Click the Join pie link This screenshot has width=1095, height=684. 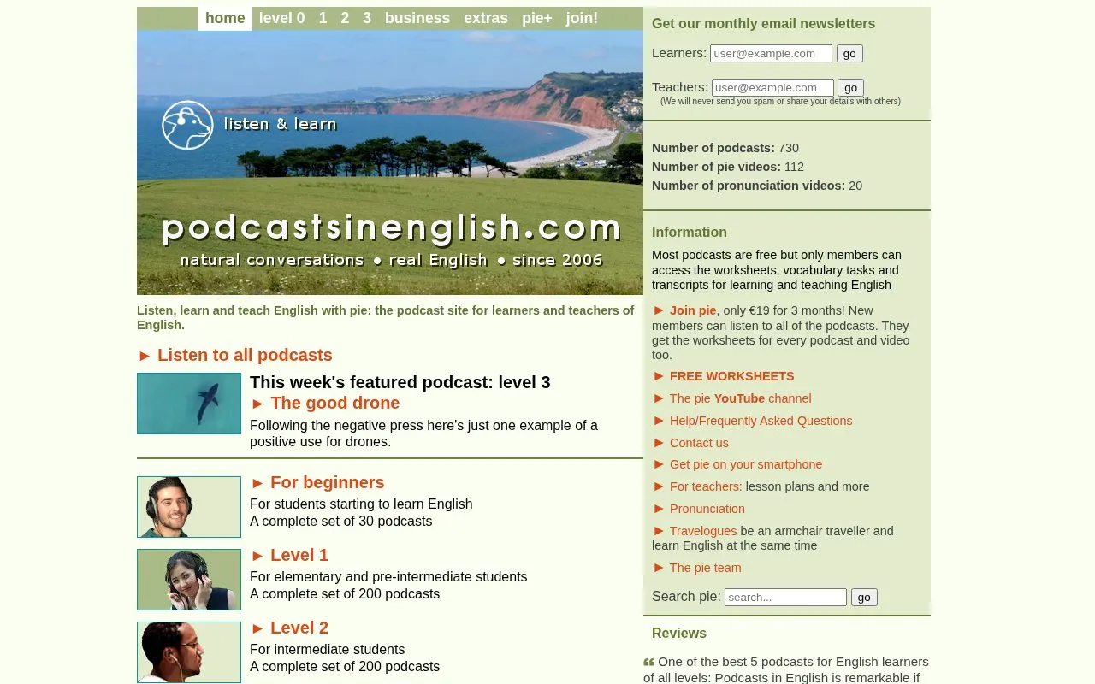point(693,310)
